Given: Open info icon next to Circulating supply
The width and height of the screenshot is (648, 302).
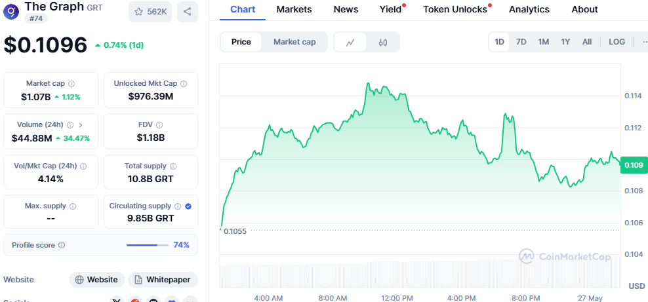Looking at the screenshot, I should pos(178,206).
